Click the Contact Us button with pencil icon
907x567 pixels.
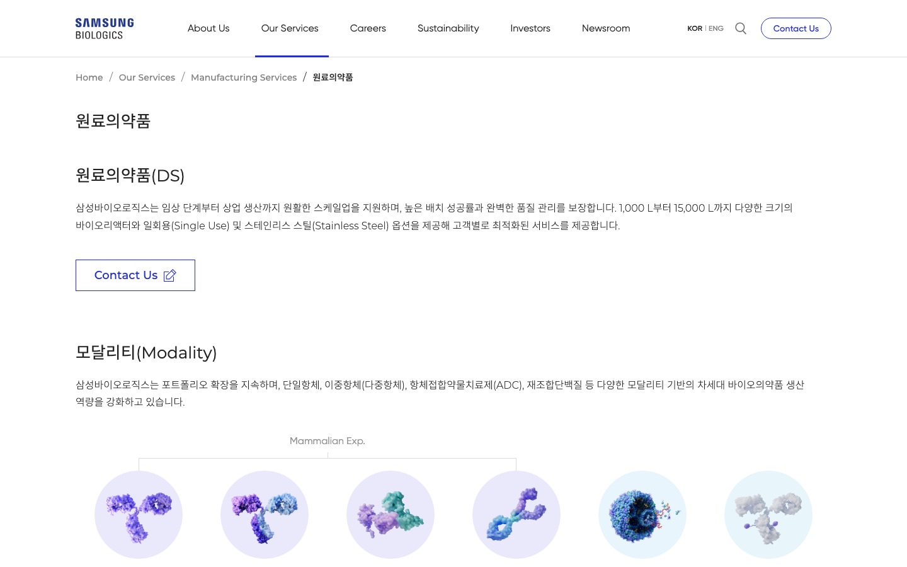135,275
